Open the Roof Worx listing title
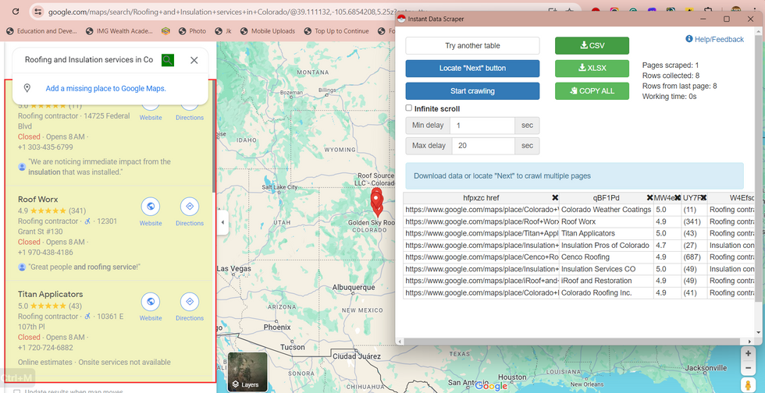 pyautogui.click(x=38, y=199)
